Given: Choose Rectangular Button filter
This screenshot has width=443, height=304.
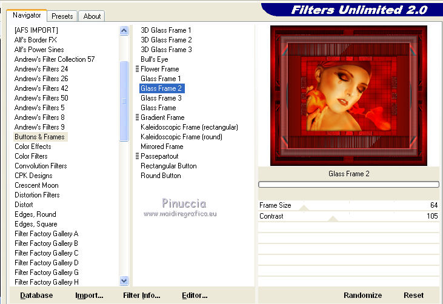Looking at the screenshot, I should pyautogui.click(x=168, y=166).
